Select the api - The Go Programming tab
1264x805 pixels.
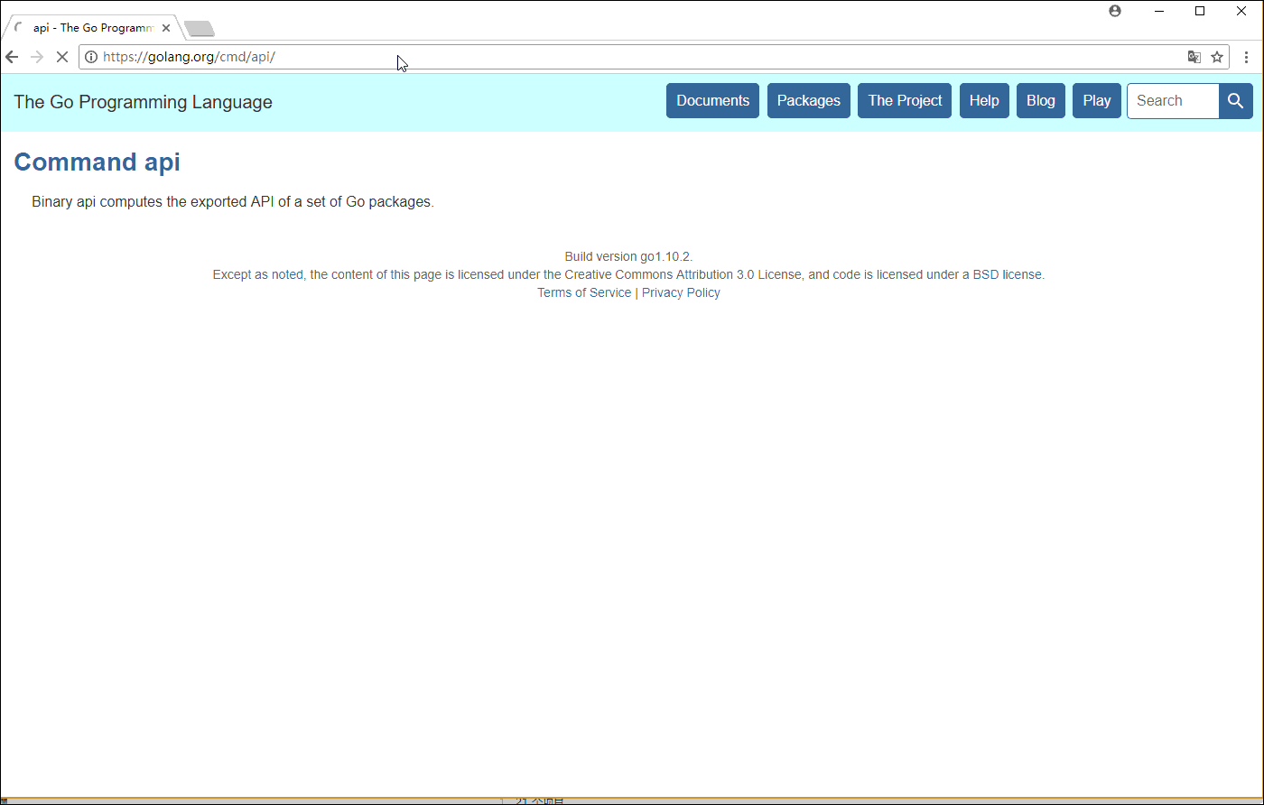[x=92, y=28]
